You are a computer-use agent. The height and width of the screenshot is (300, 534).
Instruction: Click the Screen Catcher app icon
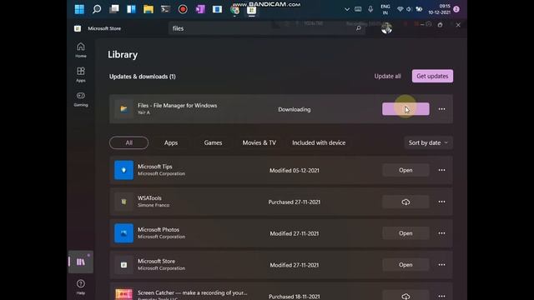coord(123,294)
